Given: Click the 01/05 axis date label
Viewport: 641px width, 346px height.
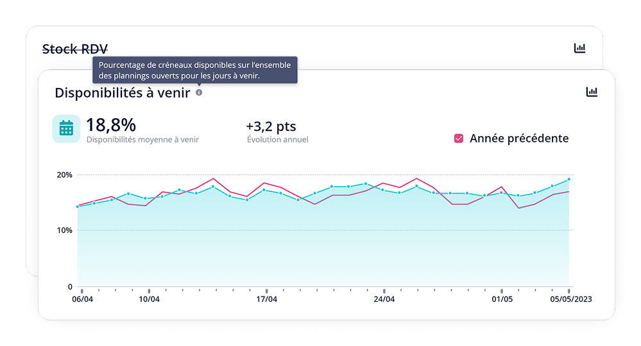Looking at the screenshot, I should click(x=502, y=299).
